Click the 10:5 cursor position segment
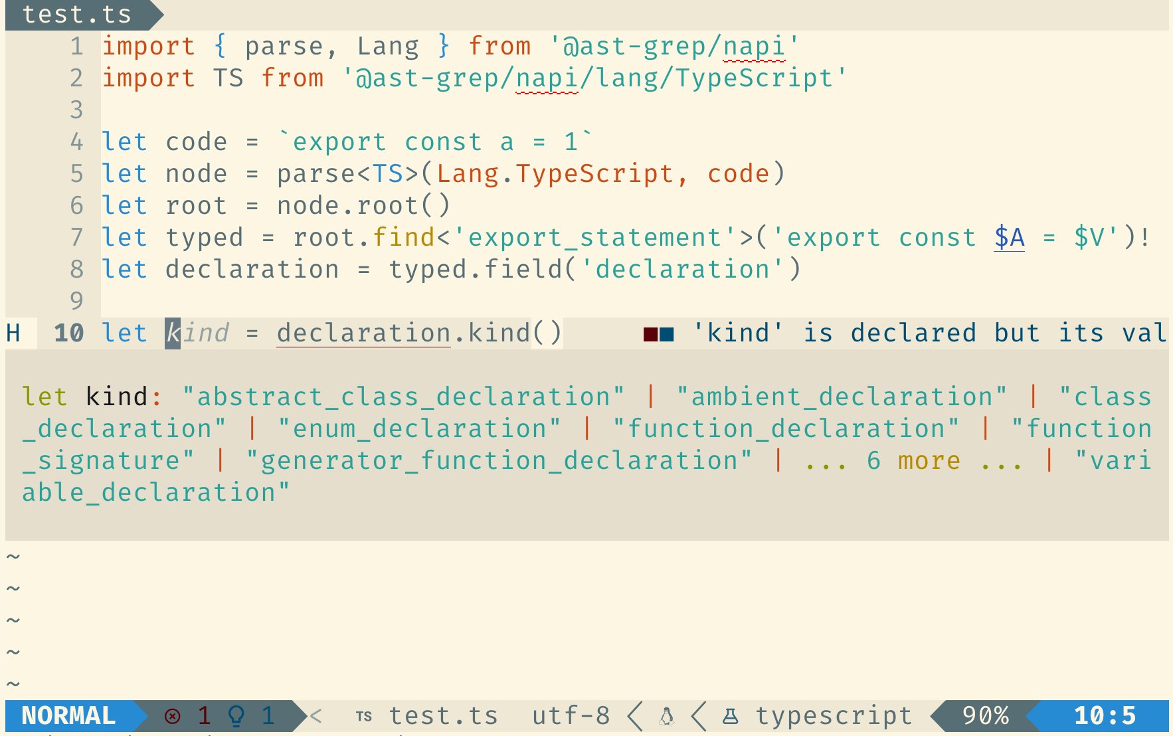 [x=1105, y=716]
